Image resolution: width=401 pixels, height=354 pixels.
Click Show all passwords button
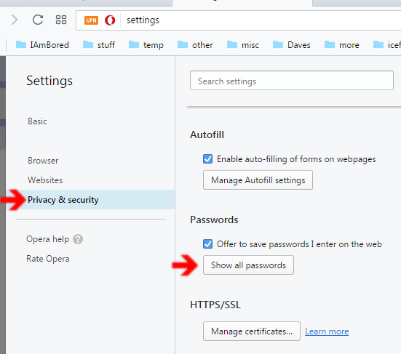[248, 265]
